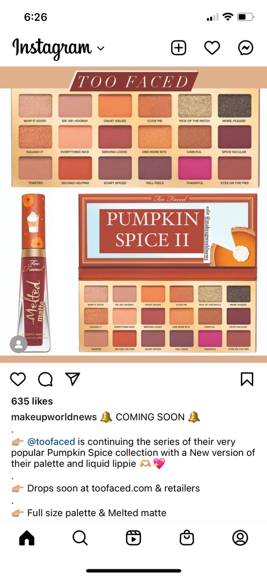
Task: View the 635 likes list
Action: pos(32,401)
